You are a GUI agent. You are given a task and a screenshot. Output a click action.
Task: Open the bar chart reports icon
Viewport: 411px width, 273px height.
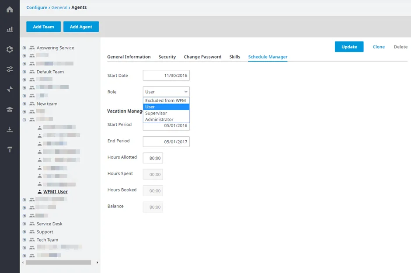tap(10, 29)
